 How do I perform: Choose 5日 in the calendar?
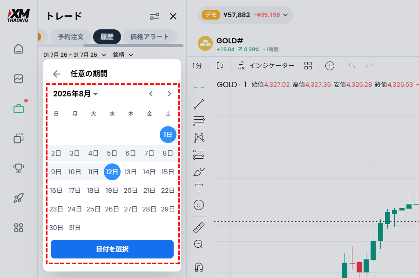point(112,153)
